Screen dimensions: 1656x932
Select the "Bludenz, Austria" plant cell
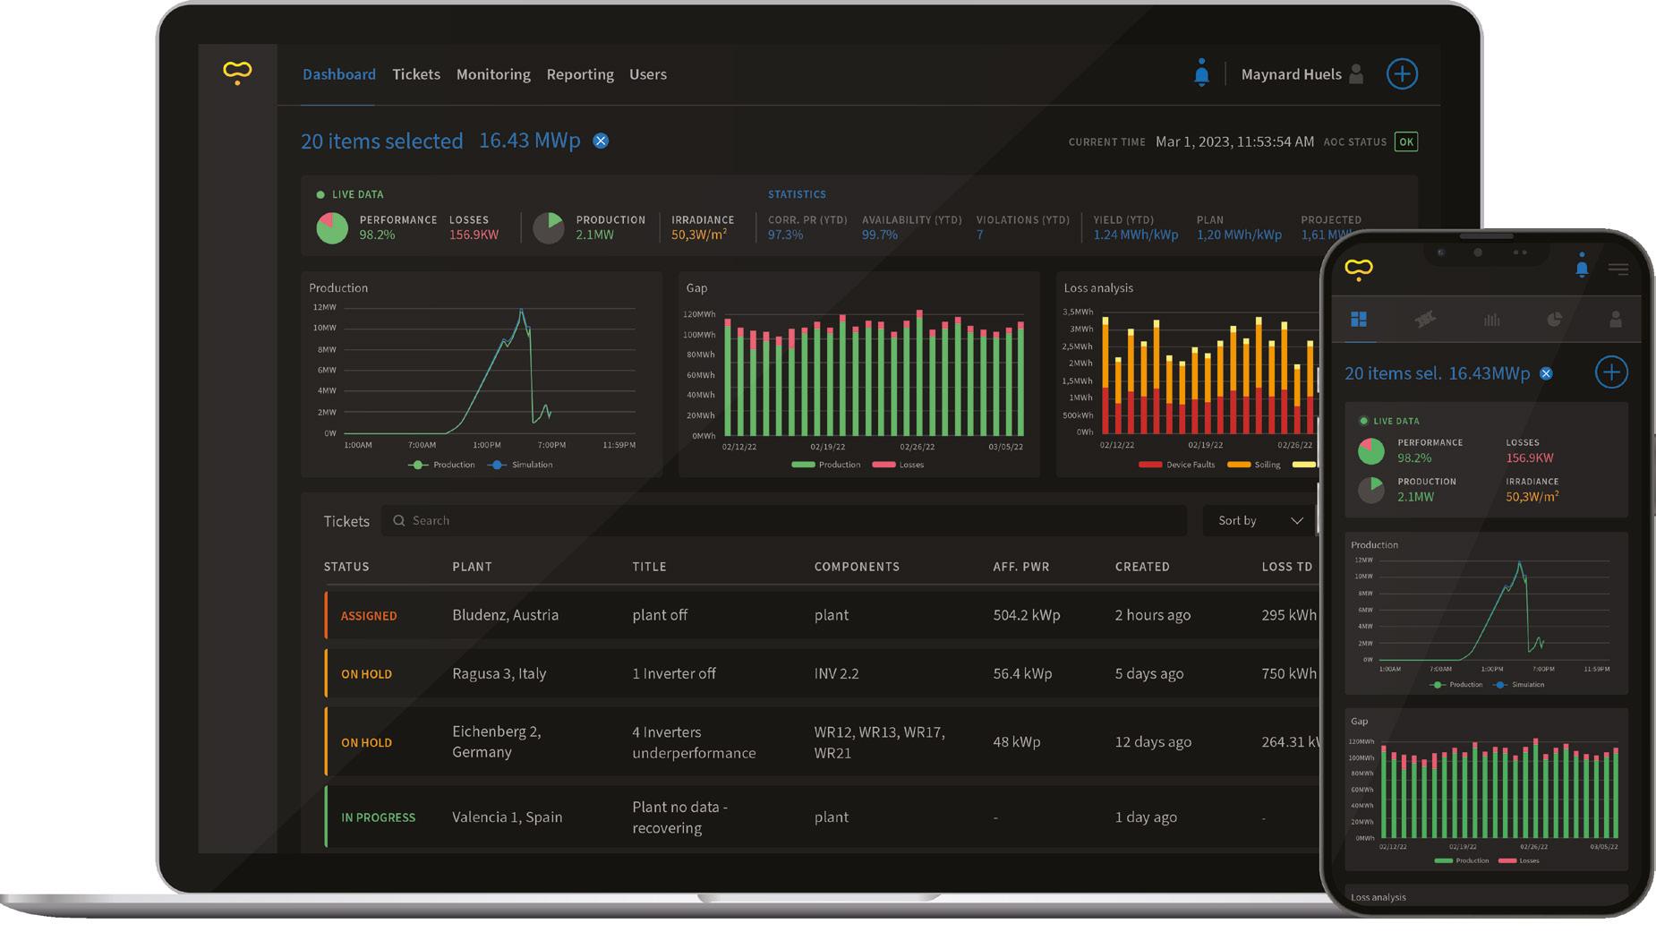(x=505, y=615)
